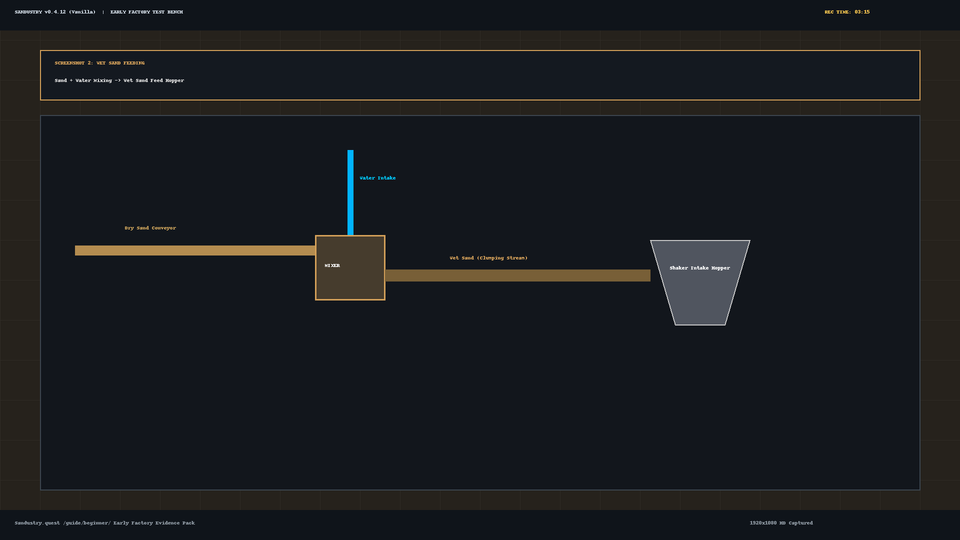960x540 pixels.
Task: Click the 'Dry Sand Conveyor' label
Action: pyautogui.click(x=150, y=228)
